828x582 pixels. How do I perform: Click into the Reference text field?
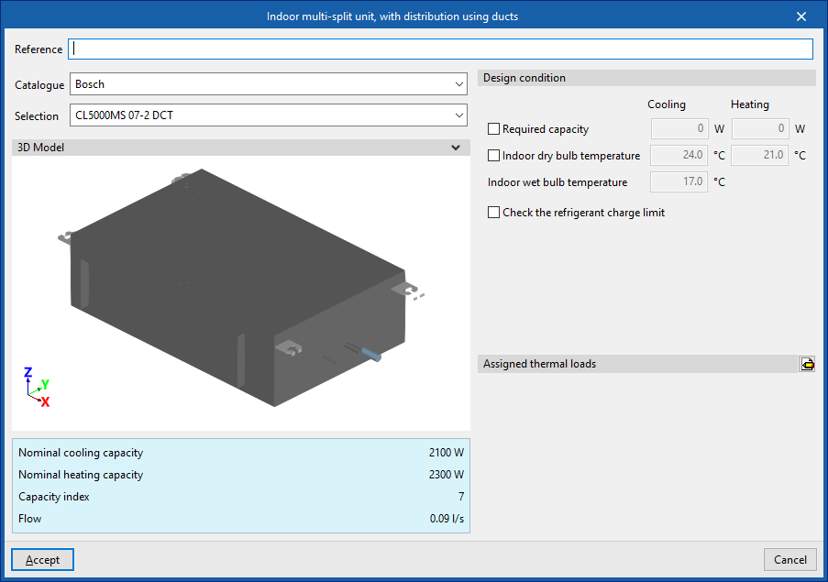coord(441,49)
